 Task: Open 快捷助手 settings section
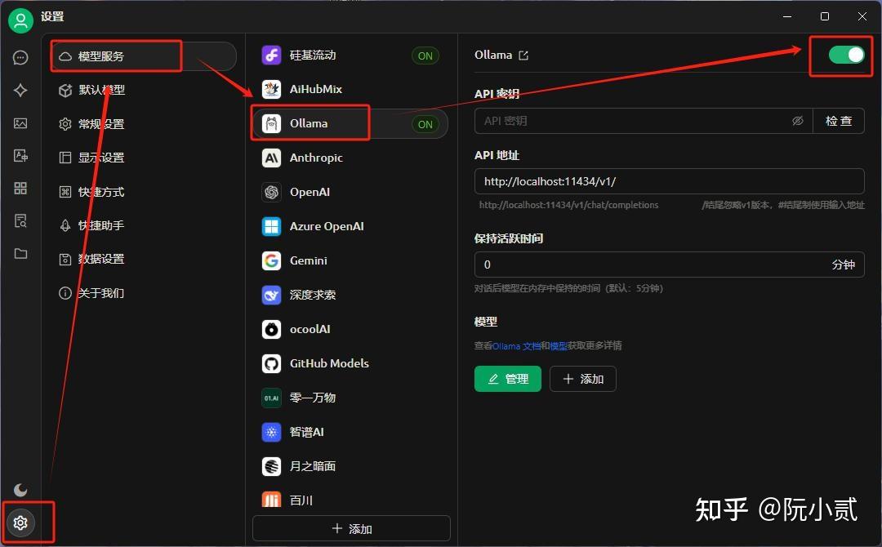[144, 225]
